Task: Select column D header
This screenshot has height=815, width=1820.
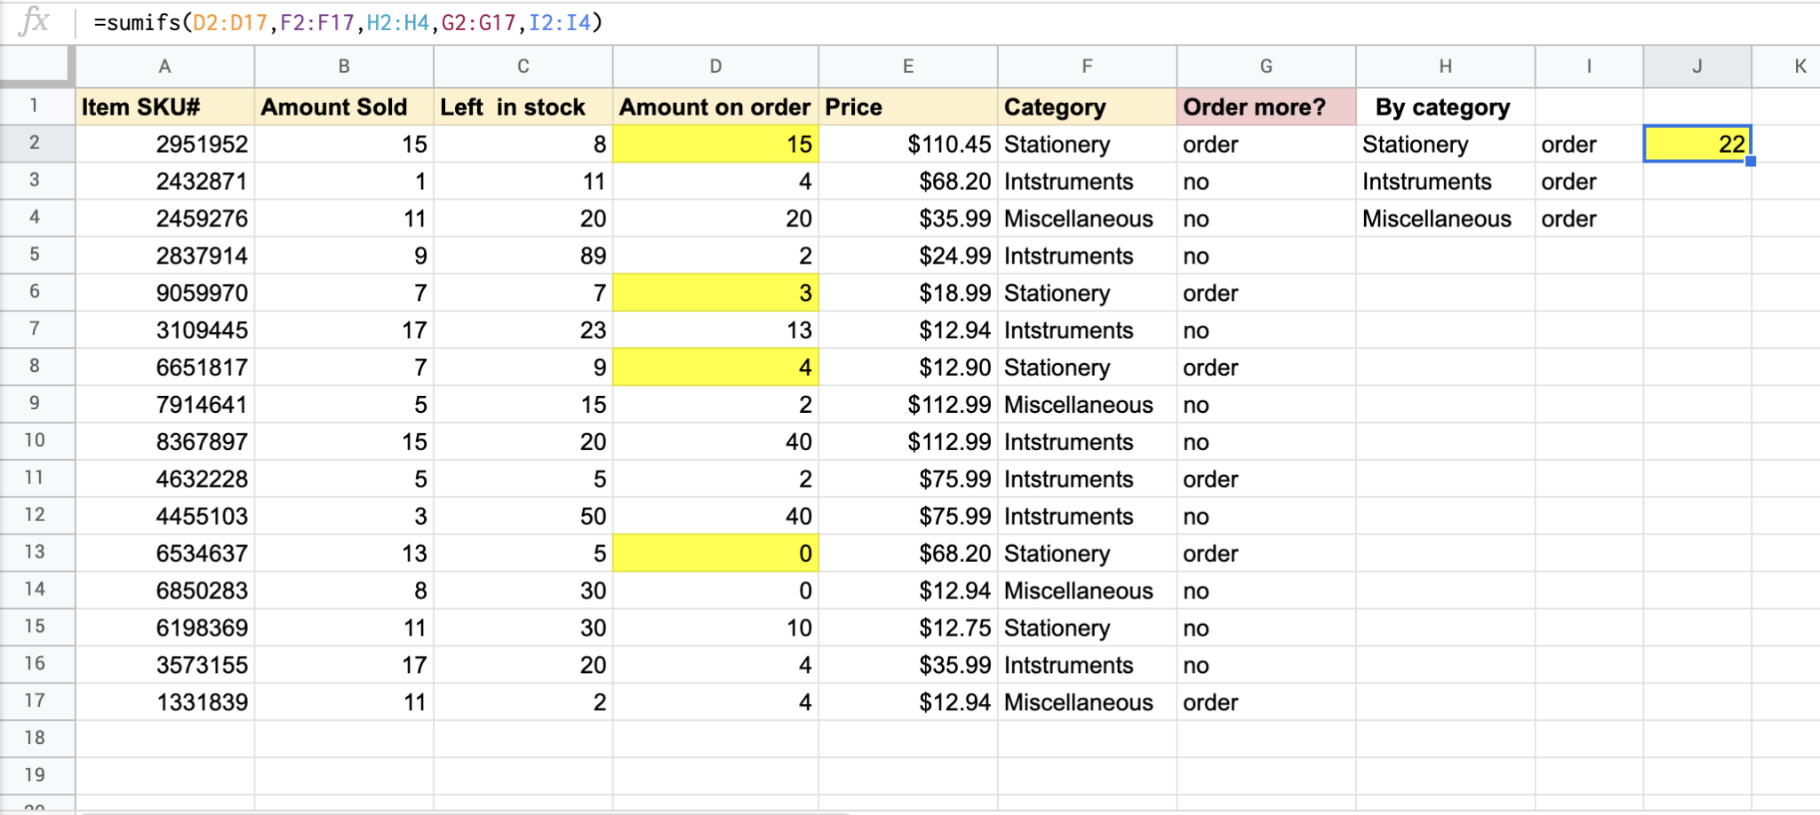Action: (x=714, y=67)
